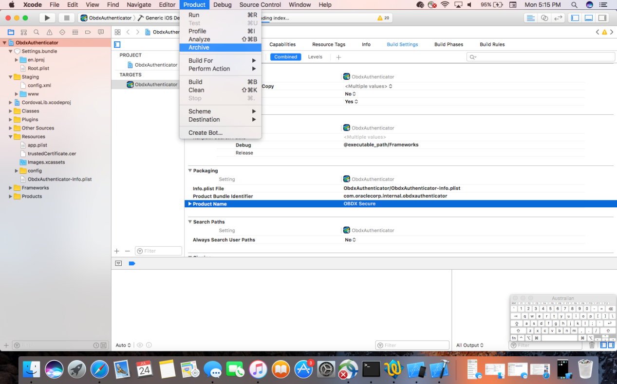This screenshot has height=384, width=617.
Task: Open the Test navigator diamond icon
Action: [62, 32]
